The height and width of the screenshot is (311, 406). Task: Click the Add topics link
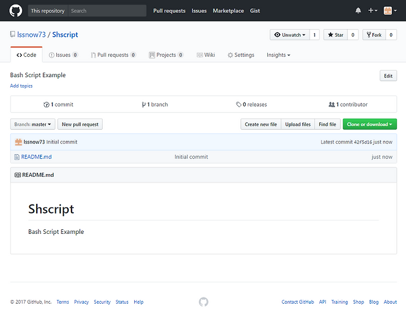[x=21, y=86]
